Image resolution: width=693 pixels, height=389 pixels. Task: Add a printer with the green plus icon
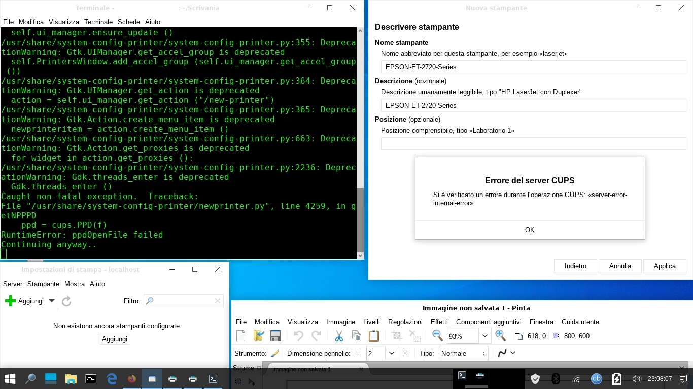pos(10,300)
